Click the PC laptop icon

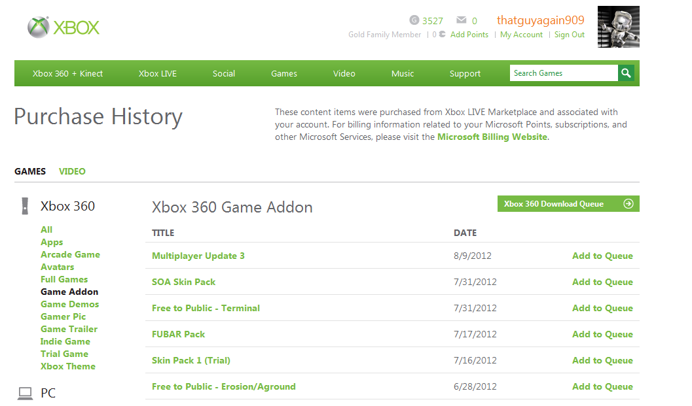(x=25, y=393)
